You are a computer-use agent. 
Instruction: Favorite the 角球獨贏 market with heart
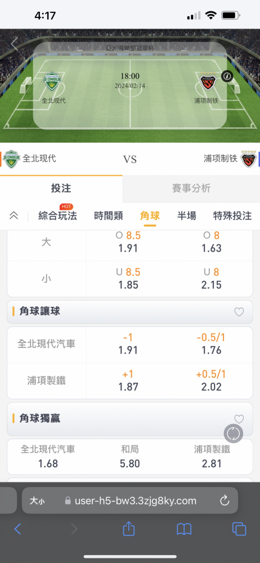(239, 419)
